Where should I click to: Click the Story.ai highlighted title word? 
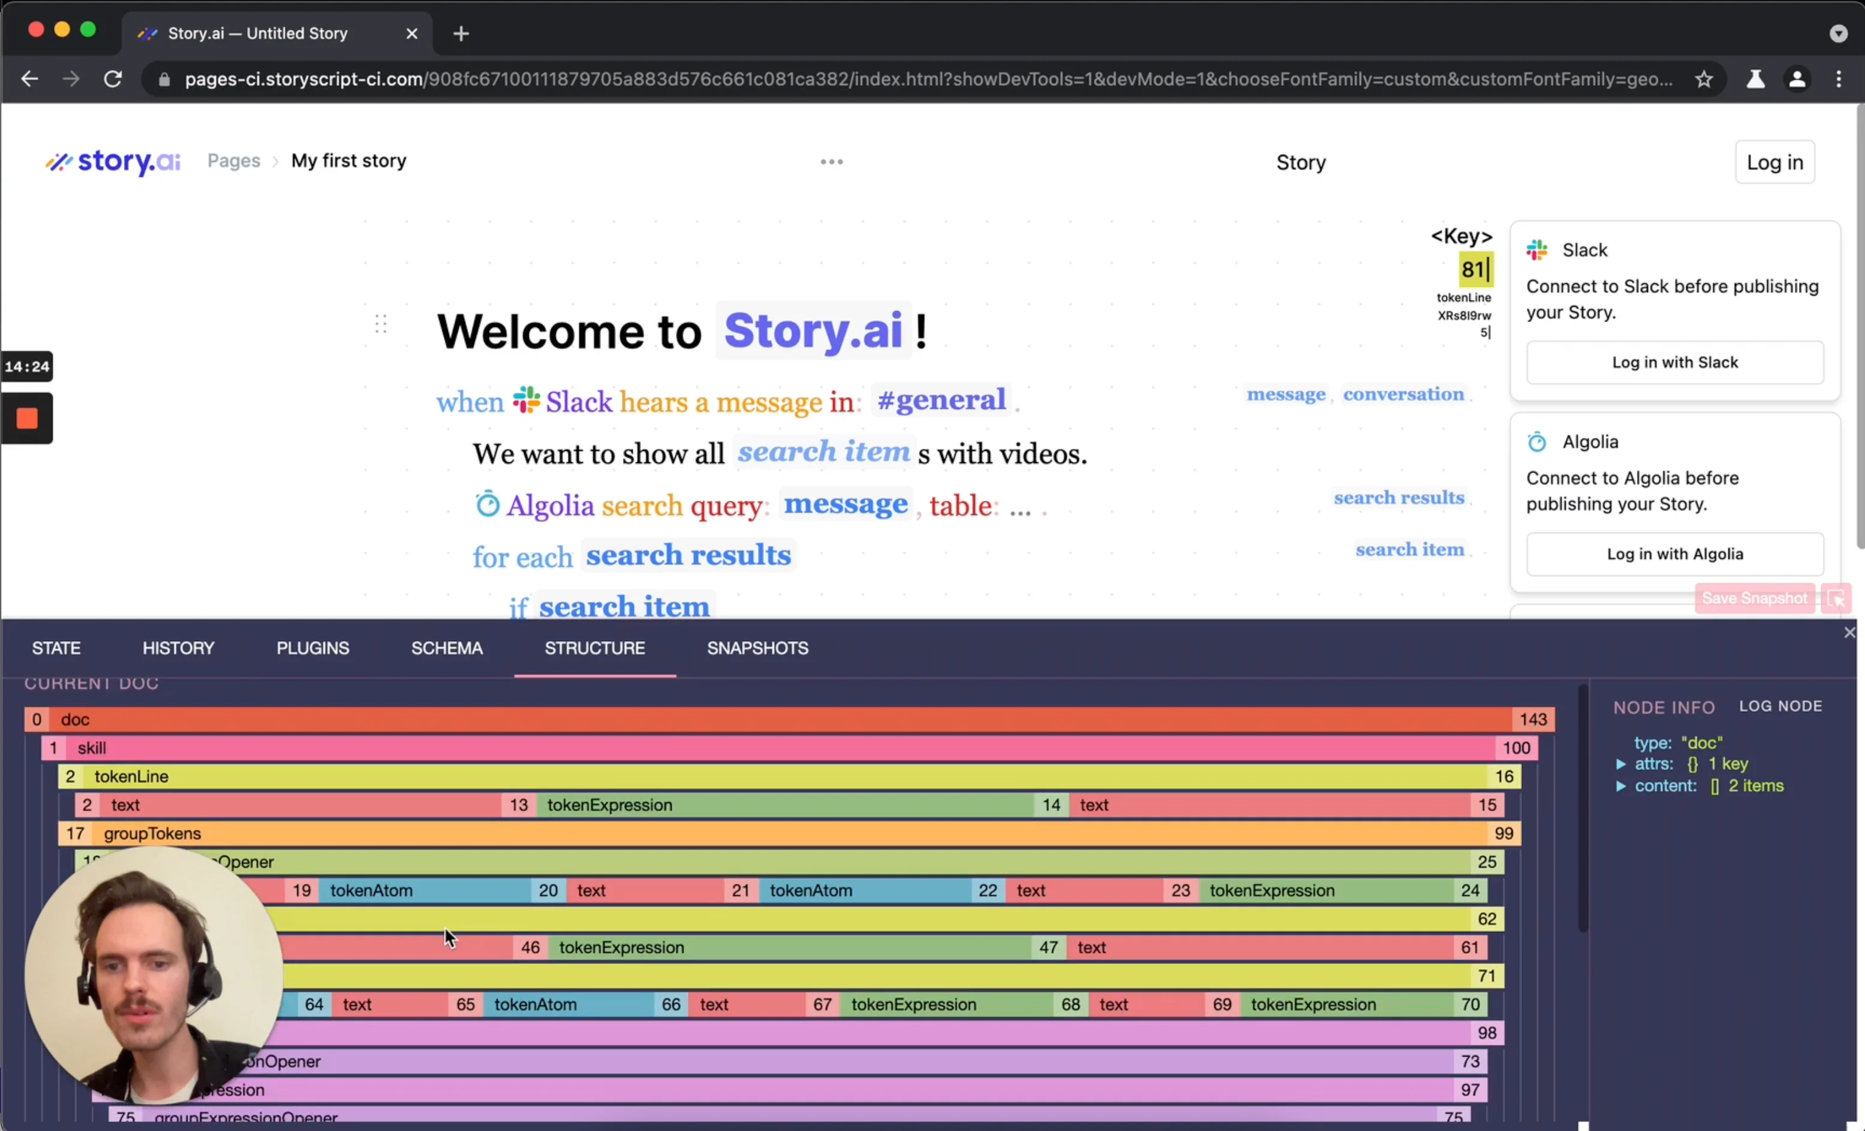pyautogui.click(x=813, y=330)
